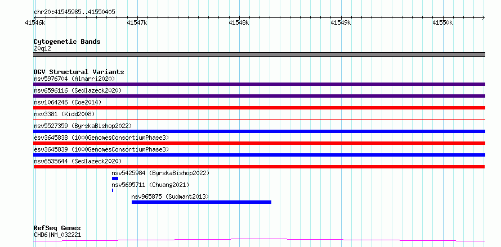The width and height of the screenshot is (501, 247).
Task: Open variant label nsv5527359 (ByrskaBishop2022)
Action: (x=83, y=126)
